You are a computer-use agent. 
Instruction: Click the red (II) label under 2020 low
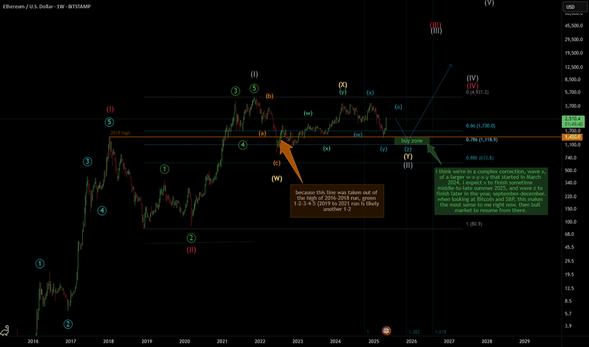coord(191,250)
